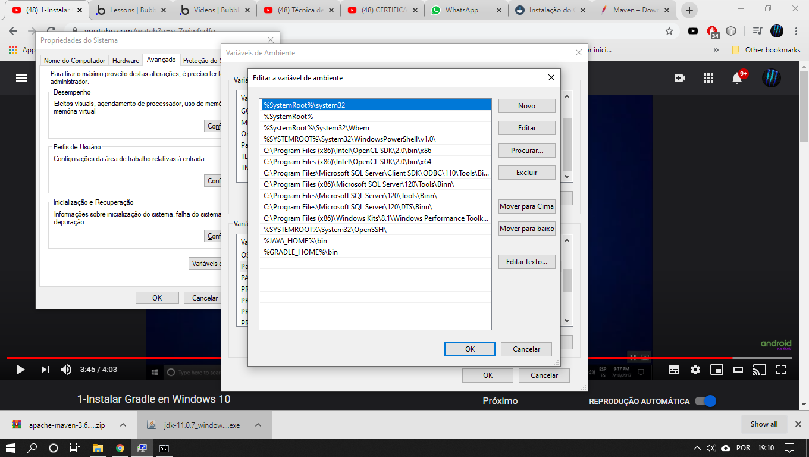The width and height of the screenshot is (809, 457).
Task: Click Cancelar in Variáveis de Ambiente window
Action: point(544,375)
